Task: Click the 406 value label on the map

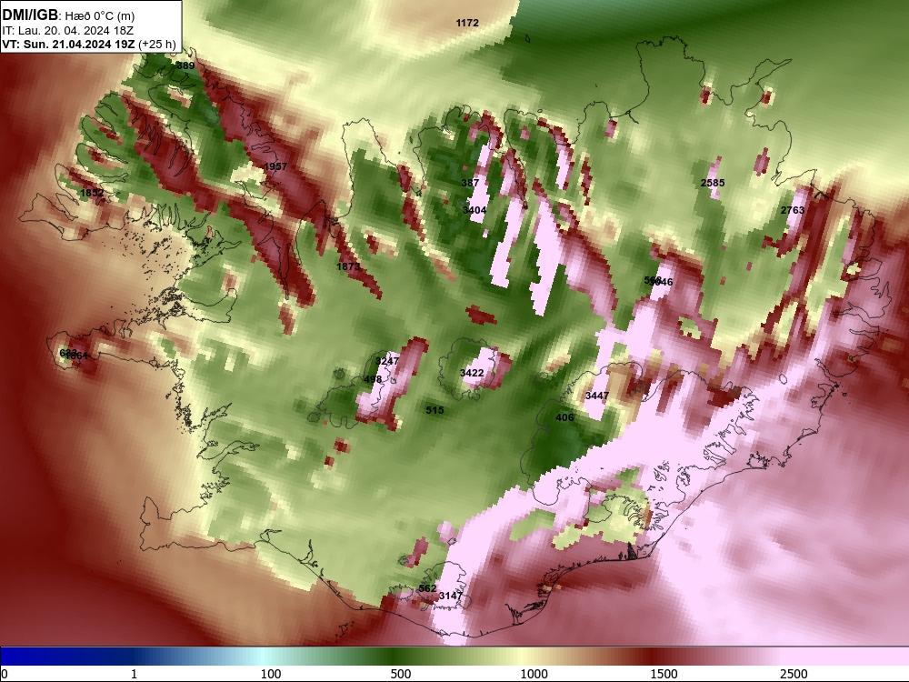Action: [564, 417]
